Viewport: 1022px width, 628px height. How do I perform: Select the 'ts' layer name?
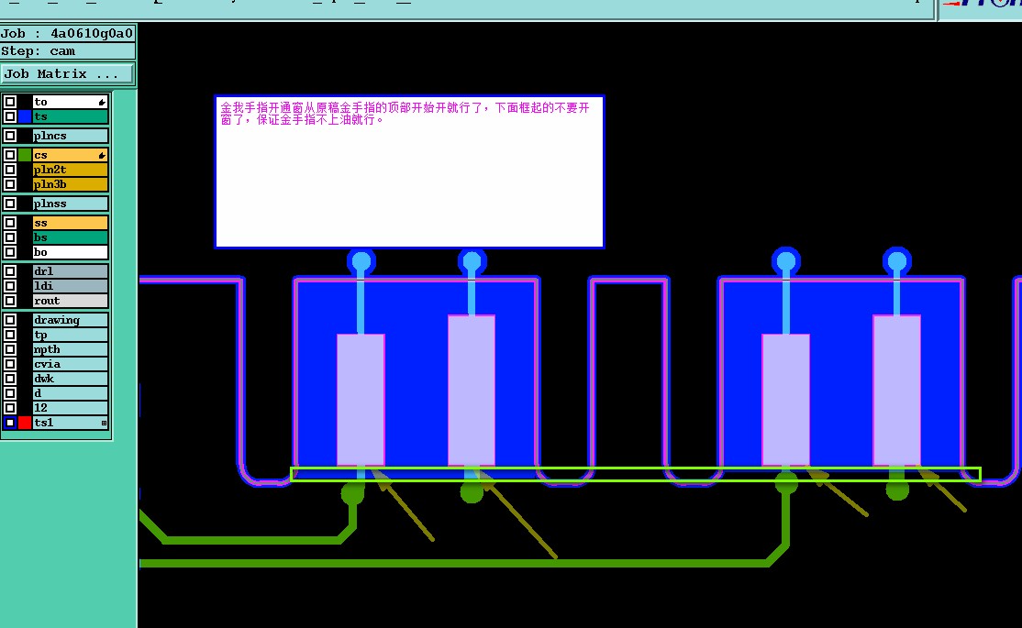(71, 116)
